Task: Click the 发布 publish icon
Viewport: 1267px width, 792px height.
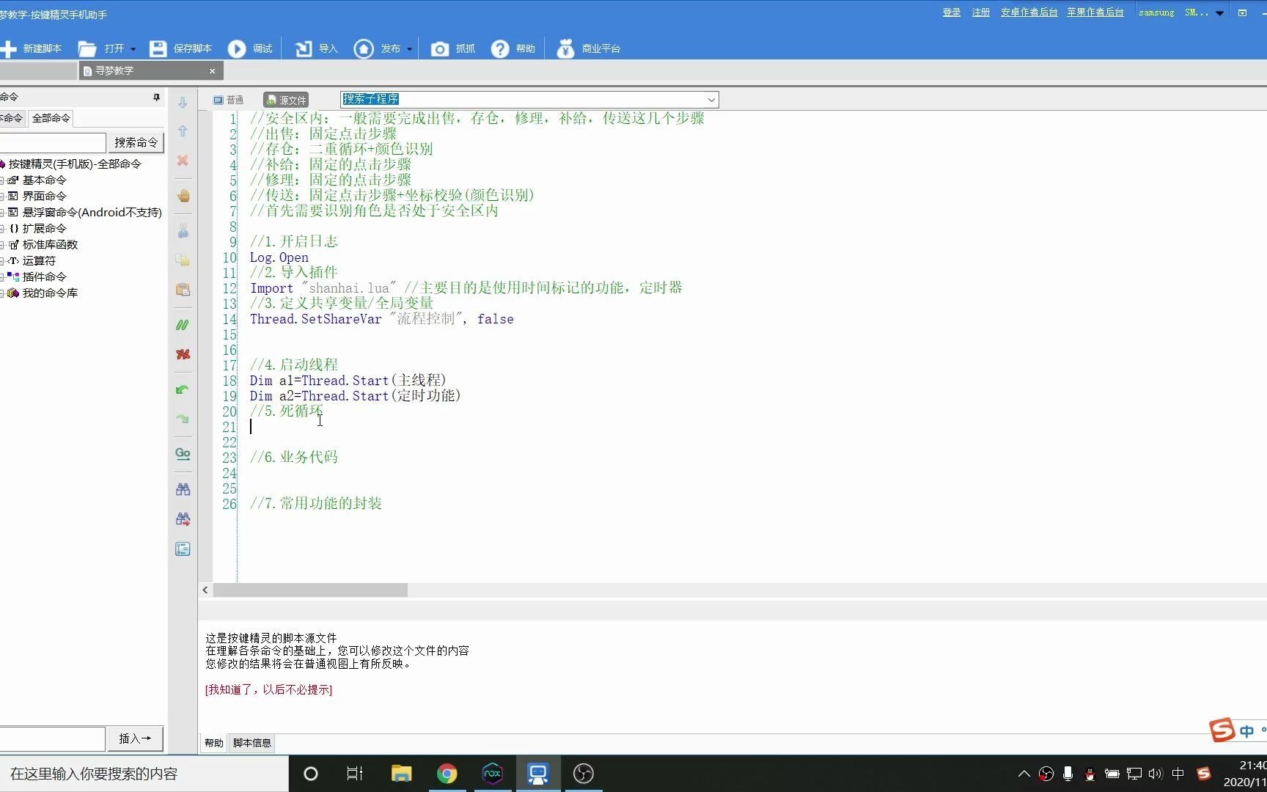Action: coord(364,48)
